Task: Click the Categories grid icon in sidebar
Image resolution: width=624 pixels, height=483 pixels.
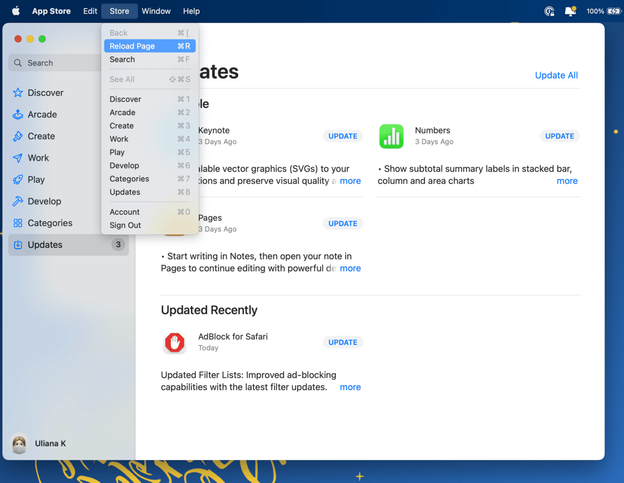Action: point(18,223)
